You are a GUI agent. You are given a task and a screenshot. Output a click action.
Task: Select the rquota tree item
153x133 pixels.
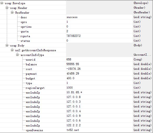(x=25, y=36)
